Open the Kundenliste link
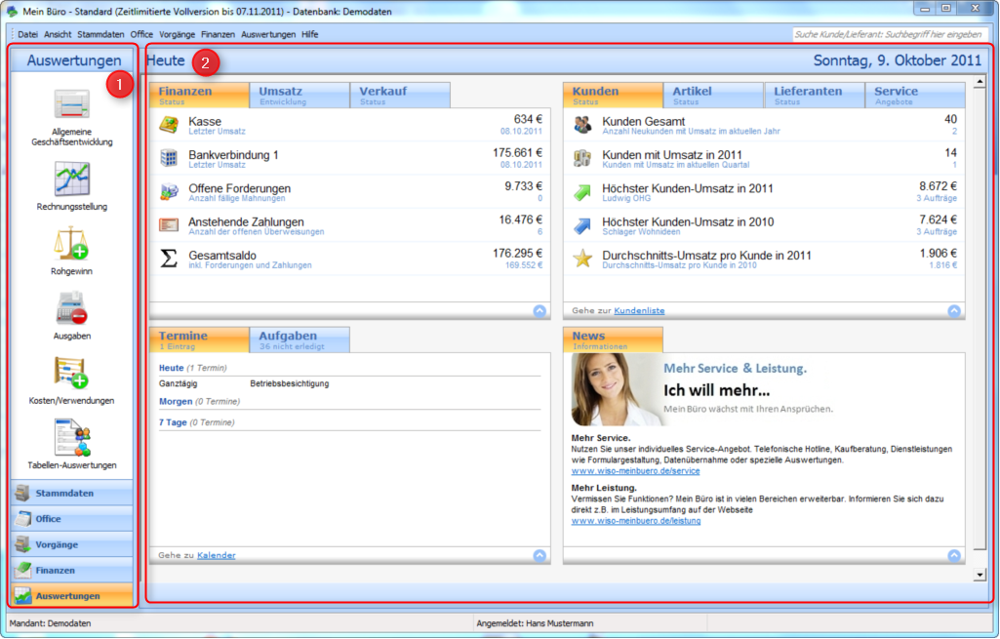This screenshot has height=639, width=1000. click(639, 310)
